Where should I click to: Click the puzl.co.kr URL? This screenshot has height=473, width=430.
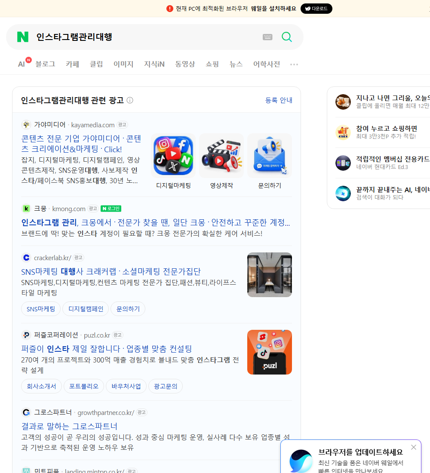click(x=97, y=335)
